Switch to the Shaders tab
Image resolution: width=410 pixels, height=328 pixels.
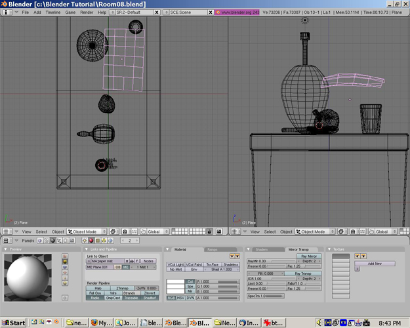(262, 249)
